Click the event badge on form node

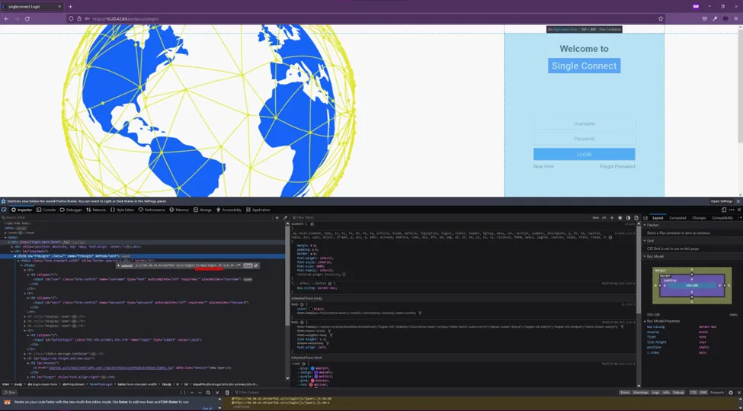[x=126, y=256]
